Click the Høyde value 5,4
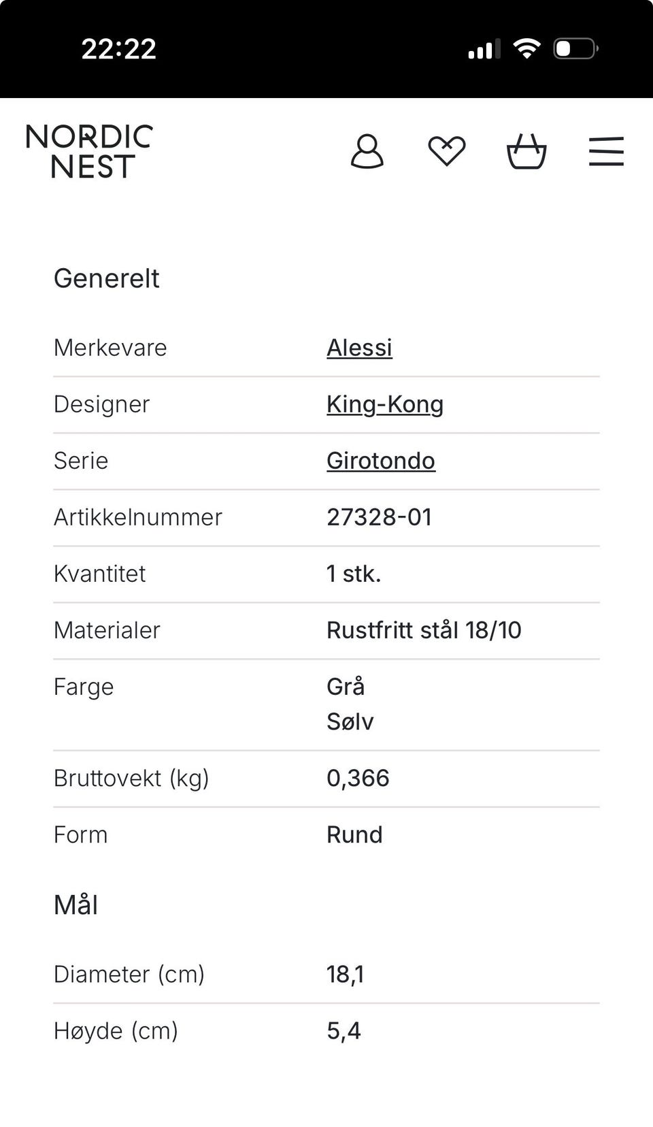 [344, 1031]
